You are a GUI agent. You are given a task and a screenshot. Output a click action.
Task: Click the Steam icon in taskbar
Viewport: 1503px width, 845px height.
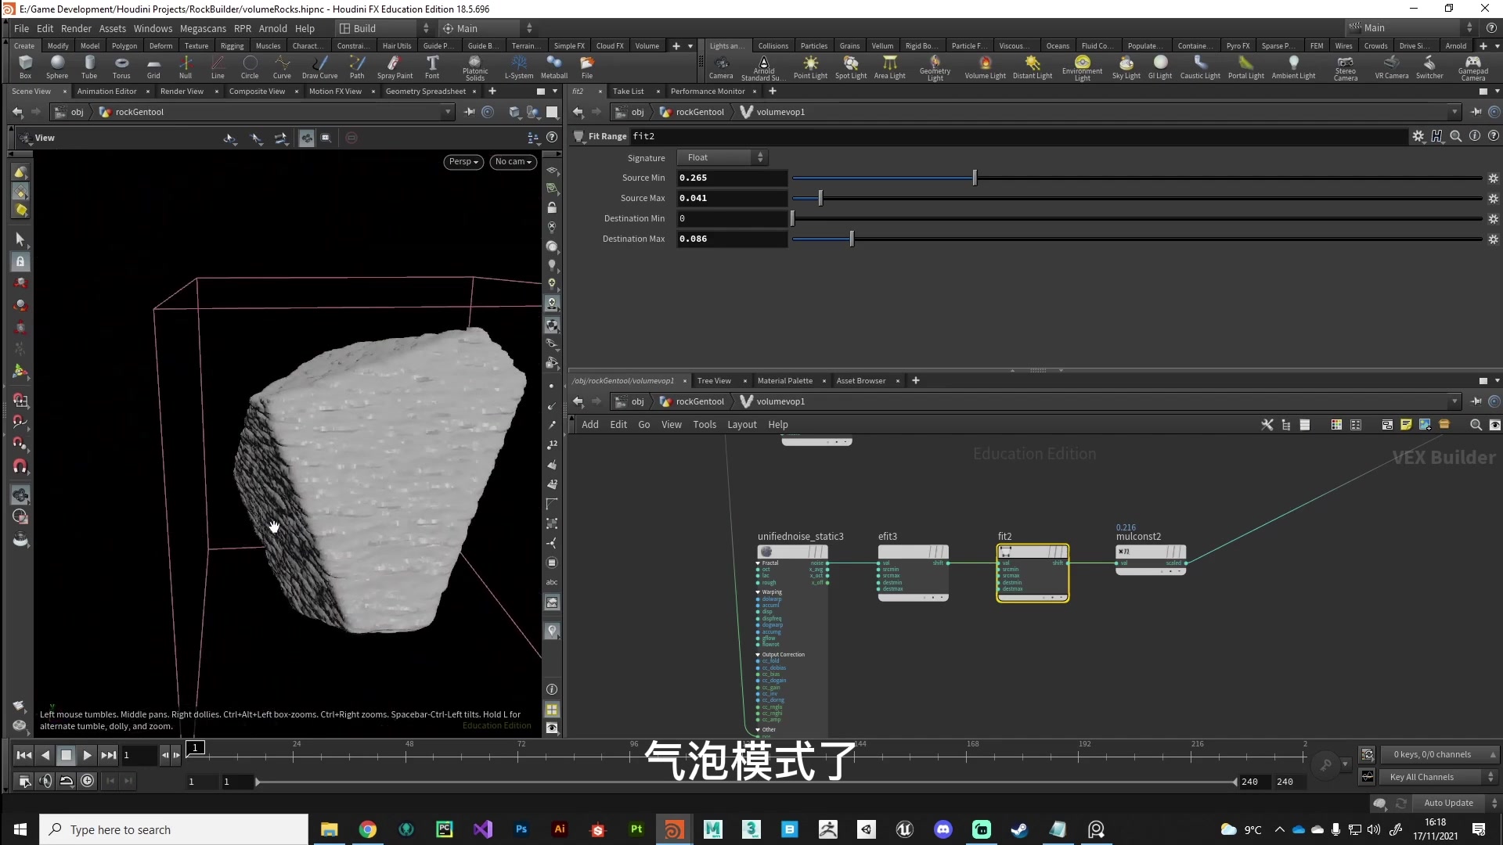[1019, 829]
